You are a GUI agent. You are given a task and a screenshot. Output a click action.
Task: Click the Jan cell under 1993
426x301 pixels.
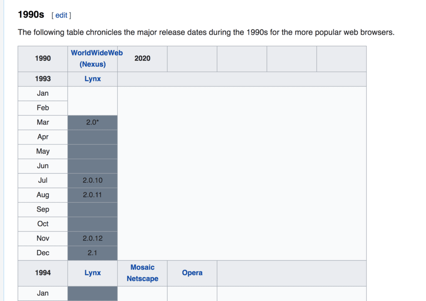[43, 94]
